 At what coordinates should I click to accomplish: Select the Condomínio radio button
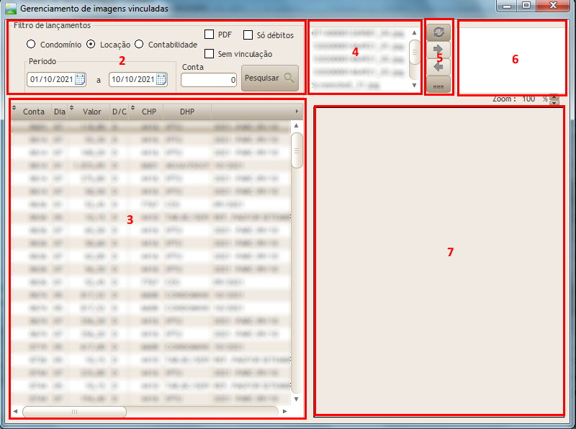[x=31, y=45]
